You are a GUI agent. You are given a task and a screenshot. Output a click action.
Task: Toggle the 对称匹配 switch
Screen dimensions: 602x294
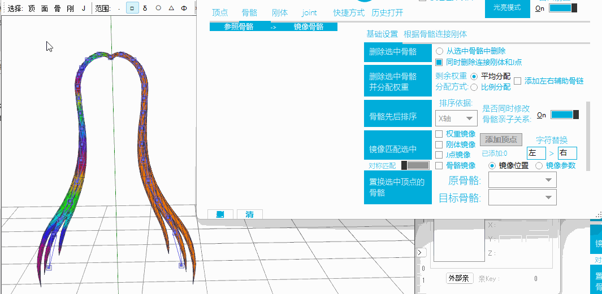click(414, 165)
